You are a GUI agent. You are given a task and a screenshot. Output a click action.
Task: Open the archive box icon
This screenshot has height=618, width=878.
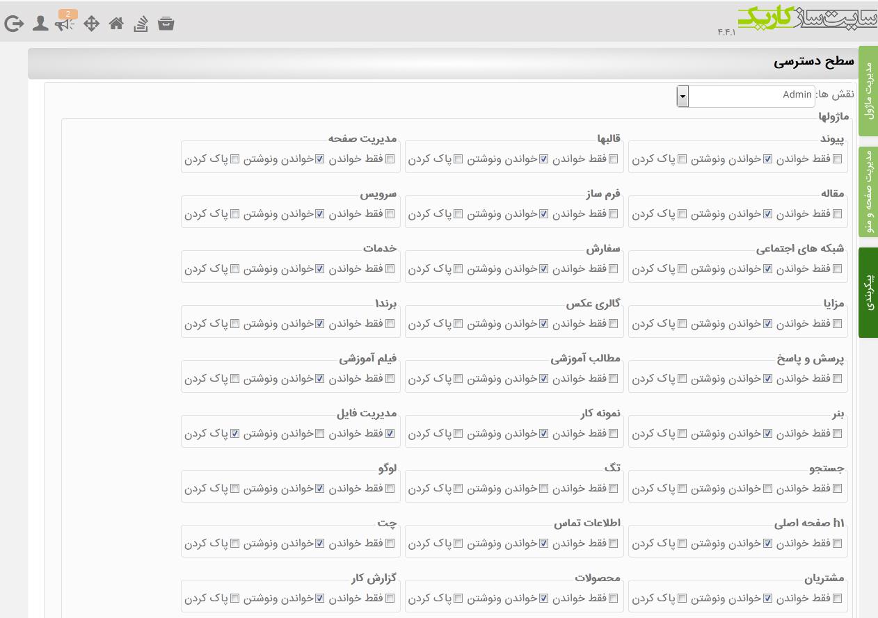click(x=166, y=23)
